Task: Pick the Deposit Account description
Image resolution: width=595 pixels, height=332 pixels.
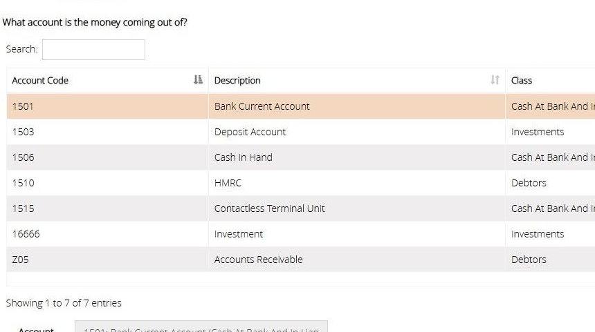Action: pyautogui.click(x=250, y=132)
